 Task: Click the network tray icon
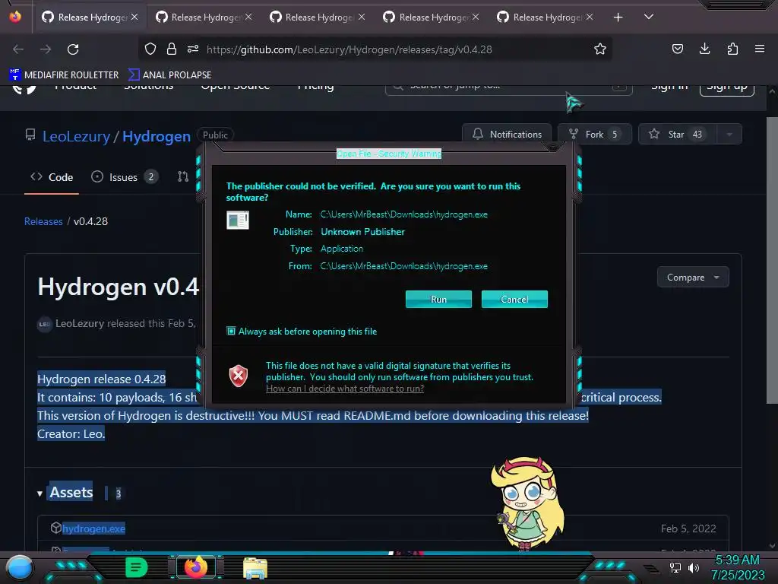tap(675, 567)
